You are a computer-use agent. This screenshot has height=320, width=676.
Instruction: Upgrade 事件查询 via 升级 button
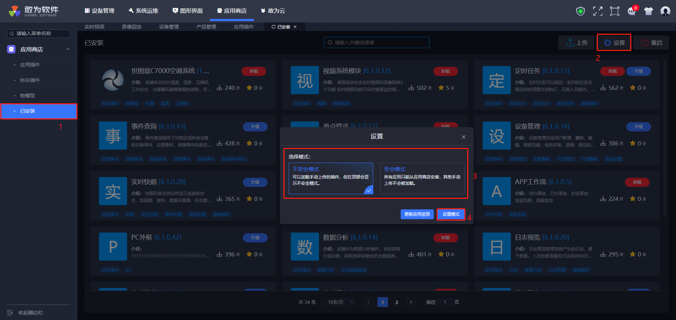[255, 126]
